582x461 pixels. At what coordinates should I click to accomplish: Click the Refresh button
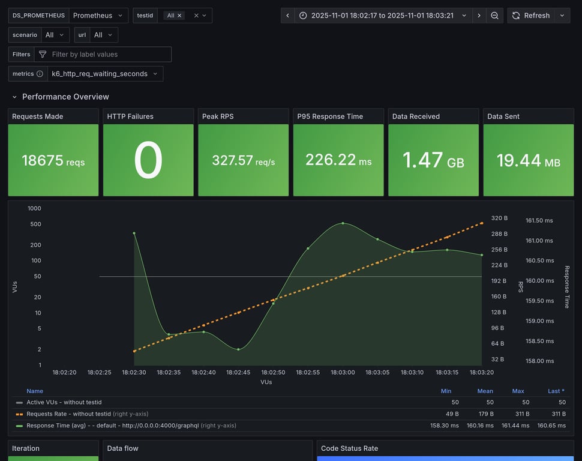tap(531, 16)
